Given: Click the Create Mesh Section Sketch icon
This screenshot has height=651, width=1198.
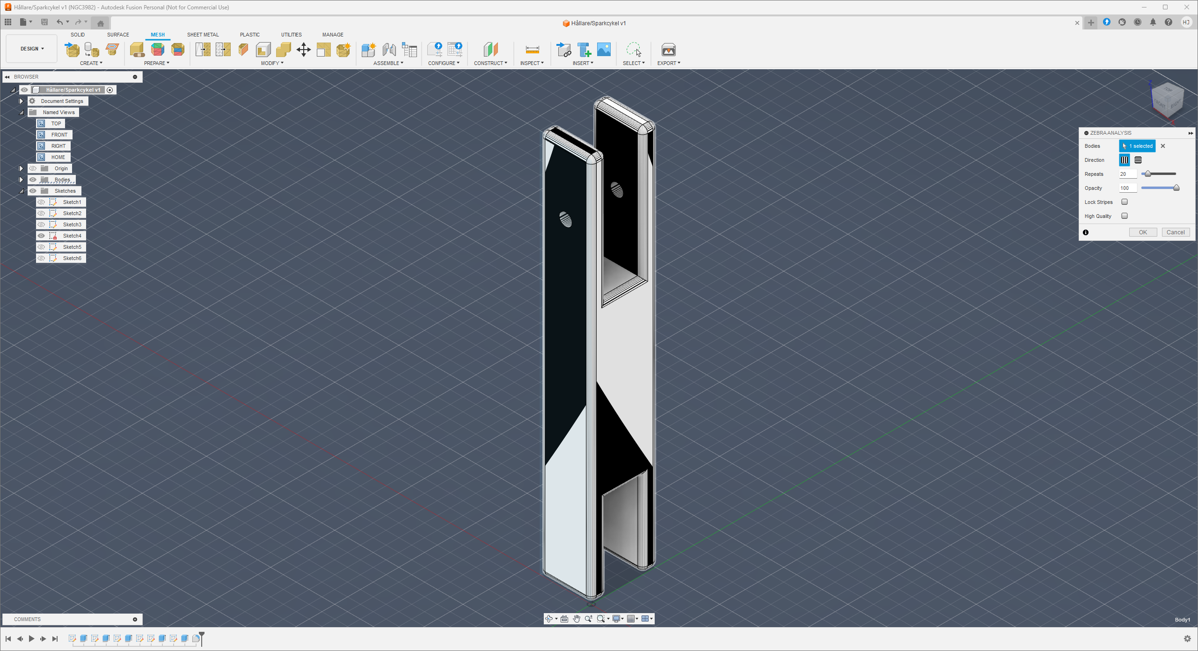Looking at the screenshot, I should click(112, 50).
